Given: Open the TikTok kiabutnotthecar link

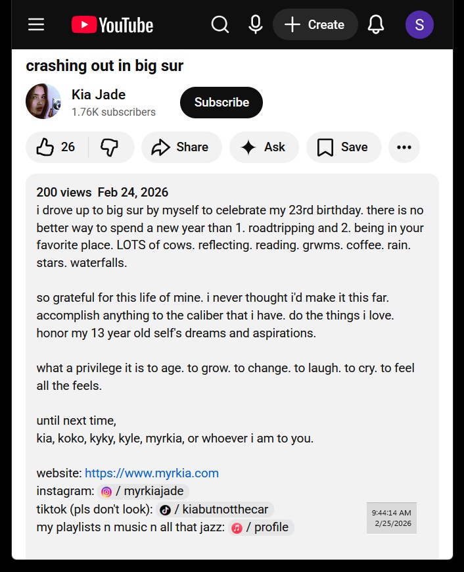Looking at the screenshot, I should [x=215, y=510].
